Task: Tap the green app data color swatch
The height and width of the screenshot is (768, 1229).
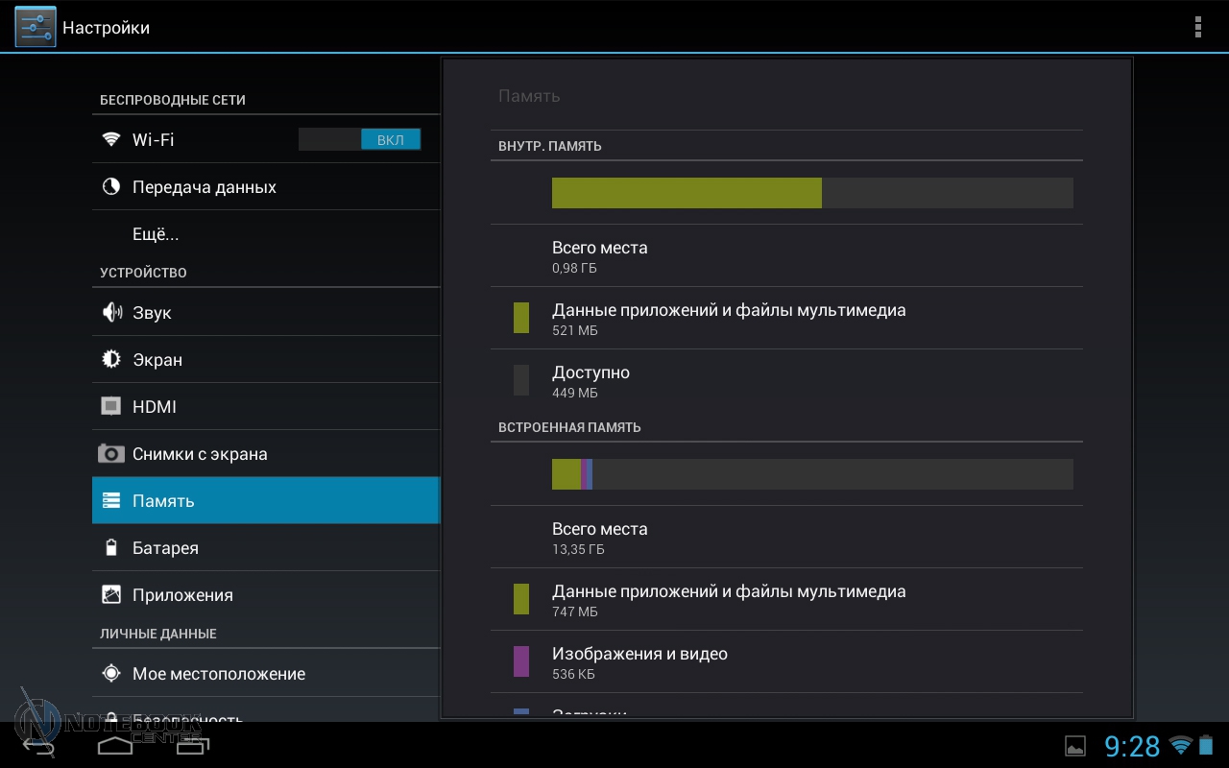Action: point(521,318)
